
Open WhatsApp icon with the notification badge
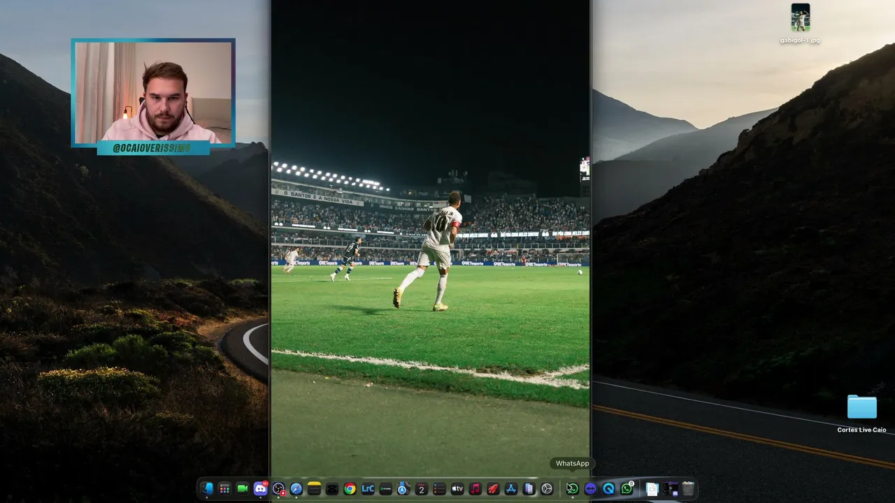(626, 489)
